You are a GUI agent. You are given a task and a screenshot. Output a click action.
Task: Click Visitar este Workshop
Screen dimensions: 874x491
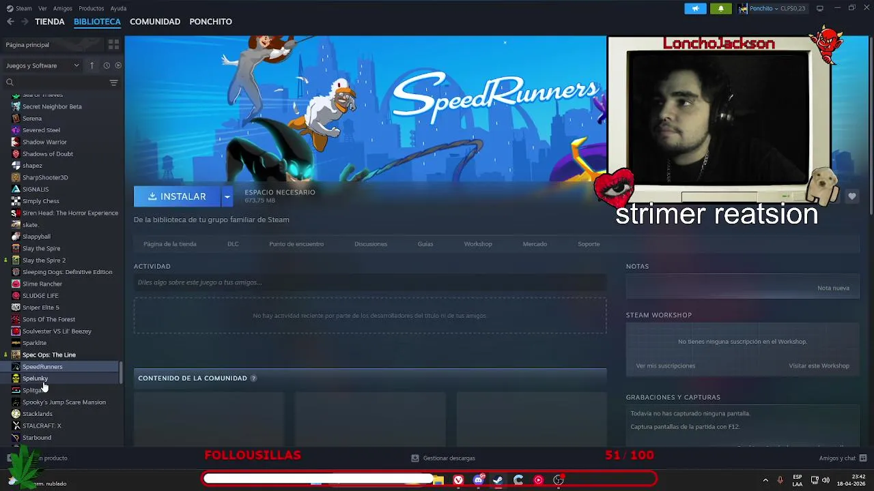(819, 366)
